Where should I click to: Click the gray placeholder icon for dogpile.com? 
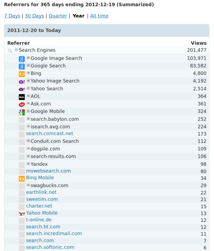tap(22, 150)
